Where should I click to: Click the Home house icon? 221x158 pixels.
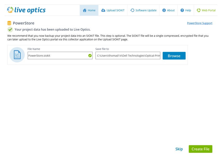click(x=85, y=10)
